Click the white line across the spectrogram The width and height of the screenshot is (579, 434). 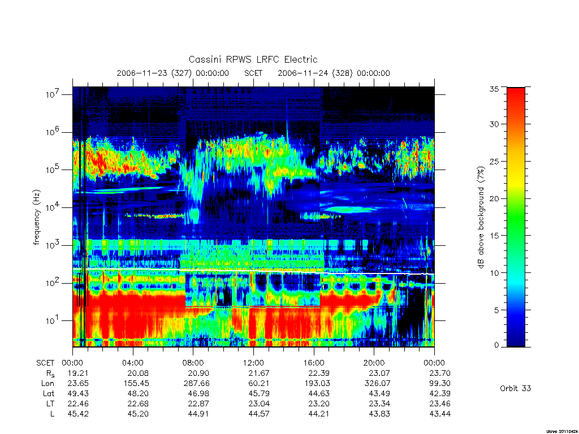253,272
